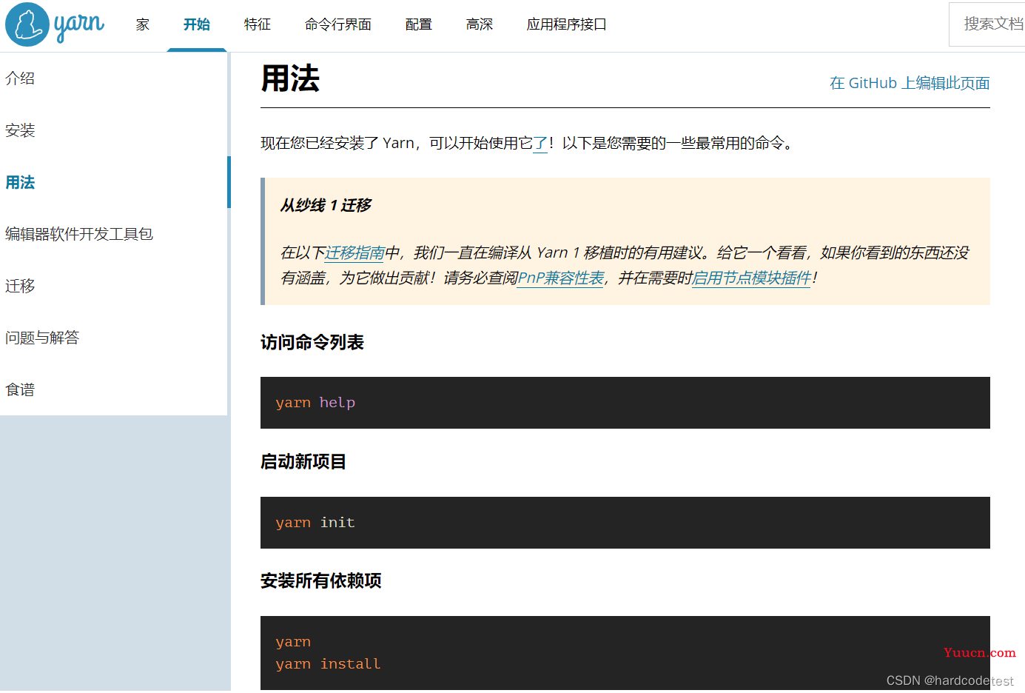Open the 高深 (Advanced) nav item
Screen dimensions: 1025x693
480,24
